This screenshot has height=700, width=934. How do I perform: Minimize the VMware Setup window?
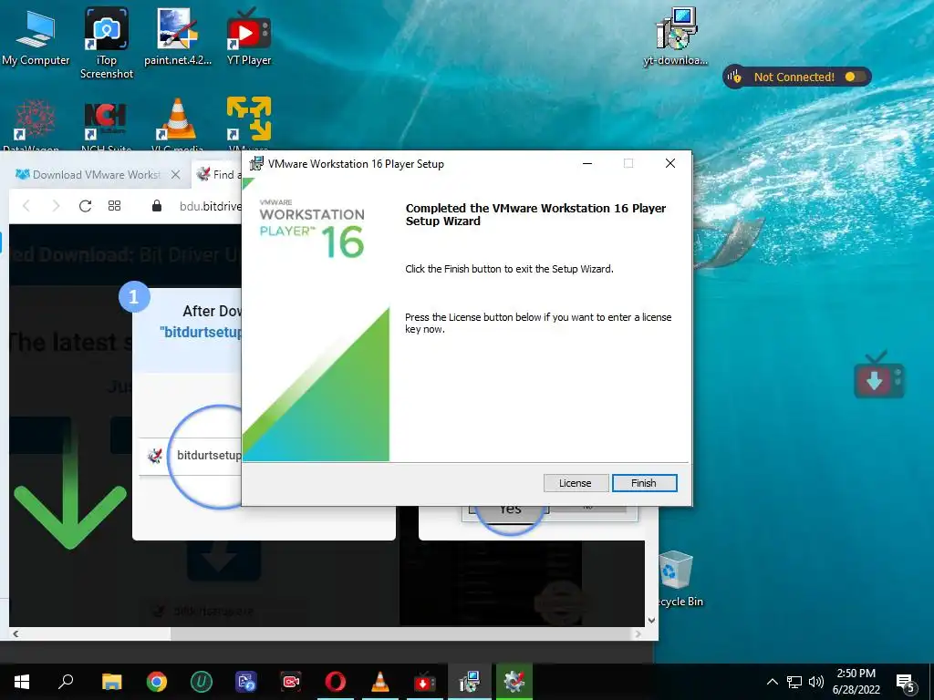tap(587, 163)
